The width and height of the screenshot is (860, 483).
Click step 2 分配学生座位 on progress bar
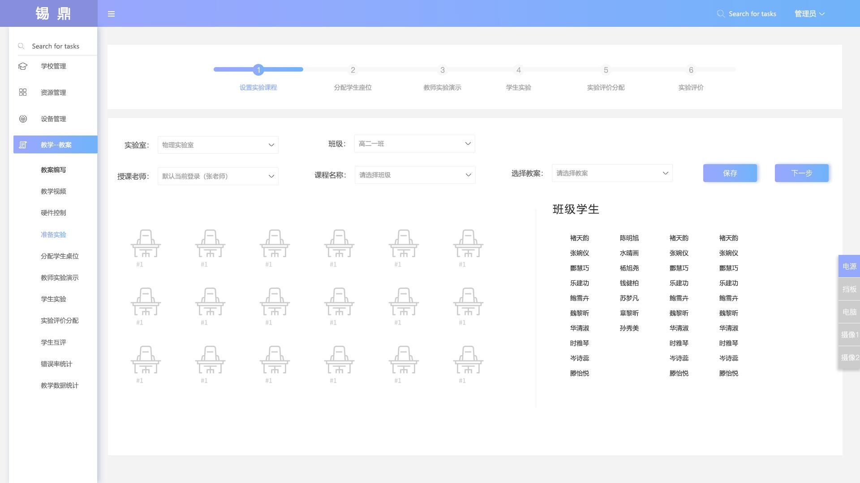click(x=353, y=70)
